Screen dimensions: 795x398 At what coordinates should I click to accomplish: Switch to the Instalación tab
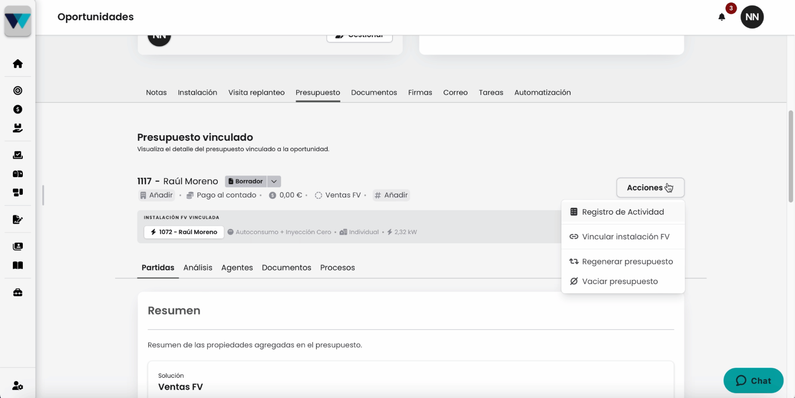(x=198, y=93)
